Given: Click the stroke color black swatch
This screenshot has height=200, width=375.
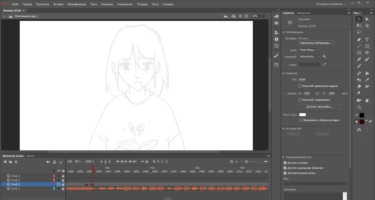Looking at the screenshot, I should (362, 115).
